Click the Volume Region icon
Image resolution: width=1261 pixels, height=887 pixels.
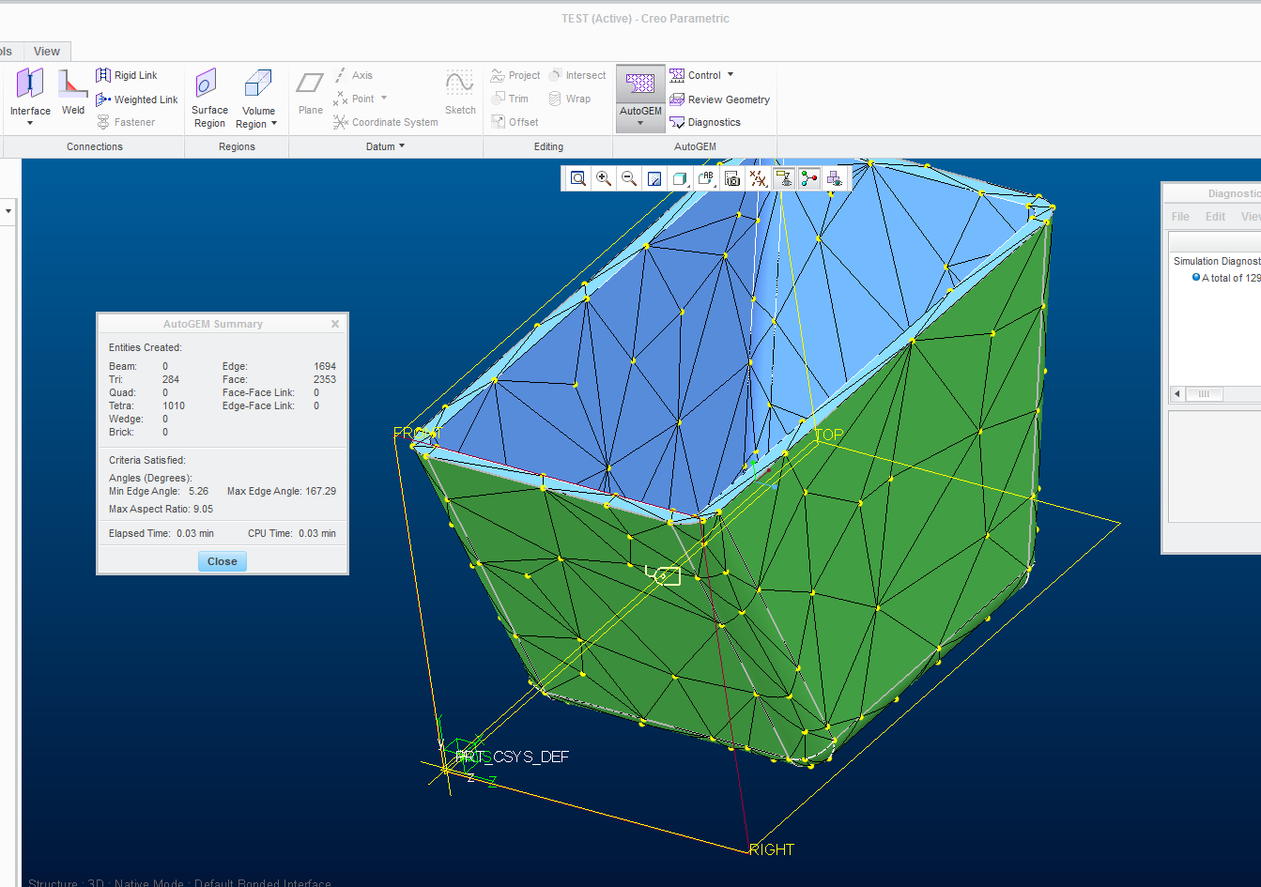(258, 84)
